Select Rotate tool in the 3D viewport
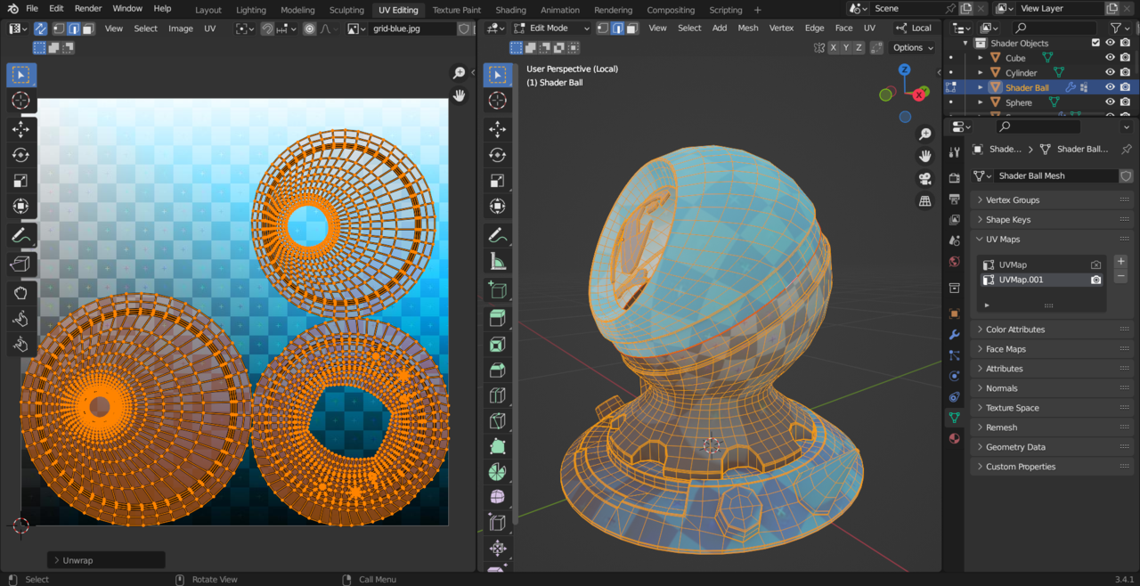 point(497,155)
